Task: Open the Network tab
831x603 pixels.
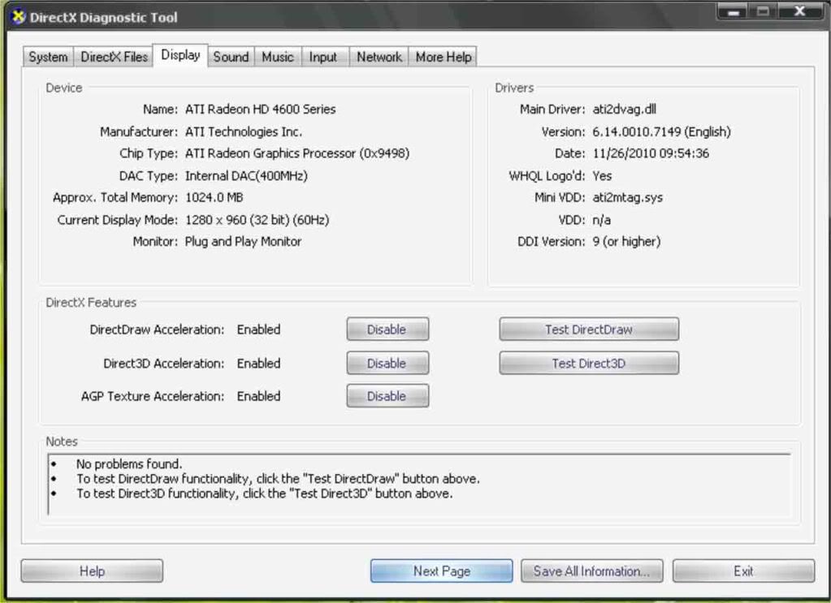Action: [x=379, y=57]
